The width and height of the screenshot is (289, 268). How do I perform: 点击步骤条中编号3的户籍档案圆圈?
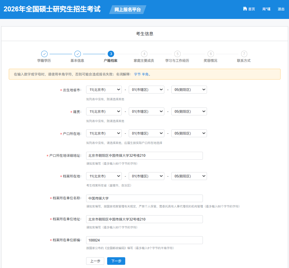[x=111, y=54]
